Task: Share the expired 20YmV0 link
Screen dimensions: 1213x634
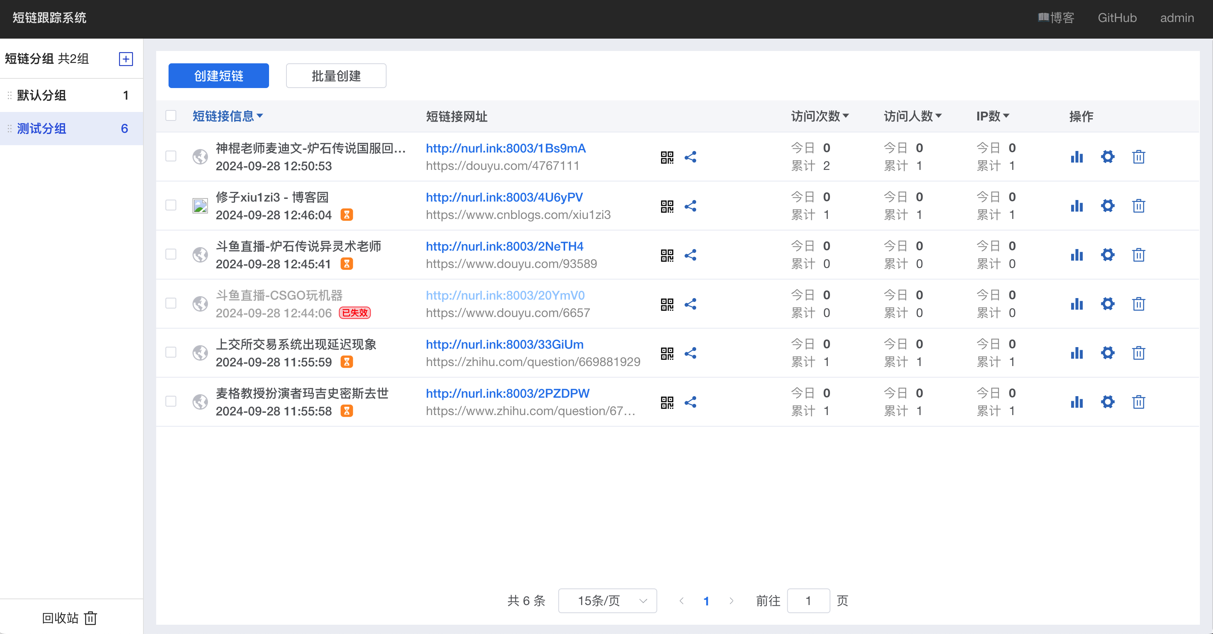Action: click(x=690, y=304)
